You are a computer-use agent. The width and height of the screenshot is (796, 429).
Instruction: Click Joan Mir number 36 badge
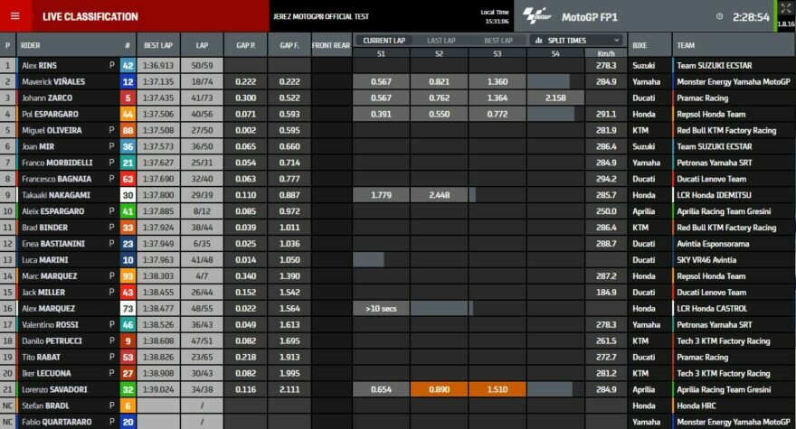(x=128, y=146)
